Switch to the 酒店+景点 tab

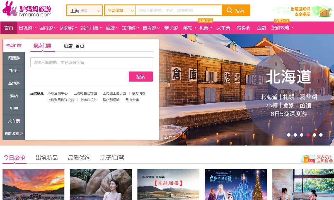tap(74, 46)
